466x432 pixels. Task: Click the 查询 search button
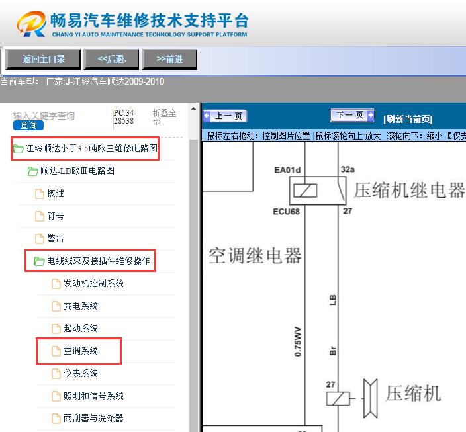tap(28, 126)
